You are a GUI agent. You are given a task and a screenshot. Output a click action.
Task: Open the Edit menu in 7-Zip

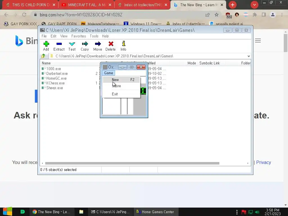click(53, 36)
